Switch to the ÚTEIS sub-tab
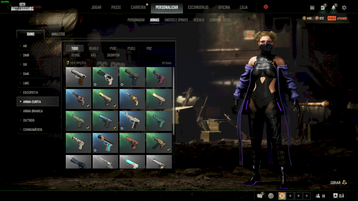Image resolution: width=358 pixels, height=201 pixels. [227, 20]
